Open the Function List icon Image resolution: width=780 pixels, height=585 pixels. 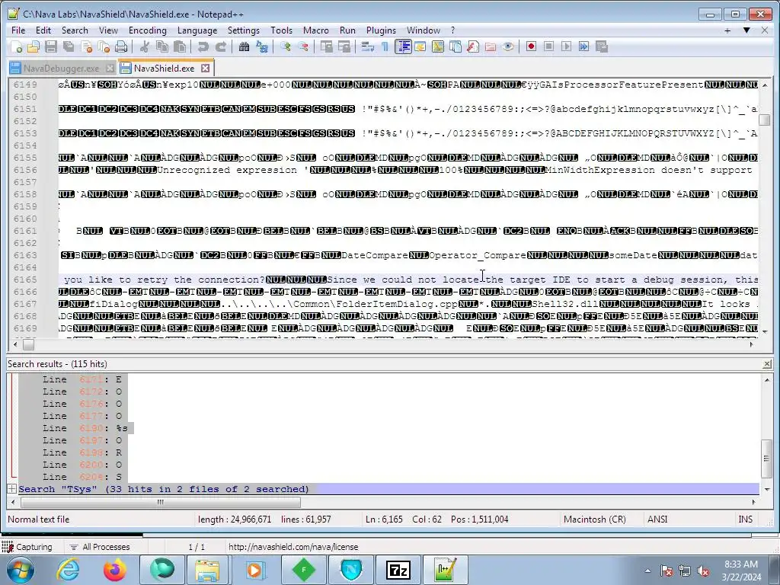coord(472,46)
